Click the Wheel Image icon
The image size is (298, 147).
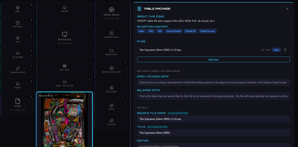[111, 10]
